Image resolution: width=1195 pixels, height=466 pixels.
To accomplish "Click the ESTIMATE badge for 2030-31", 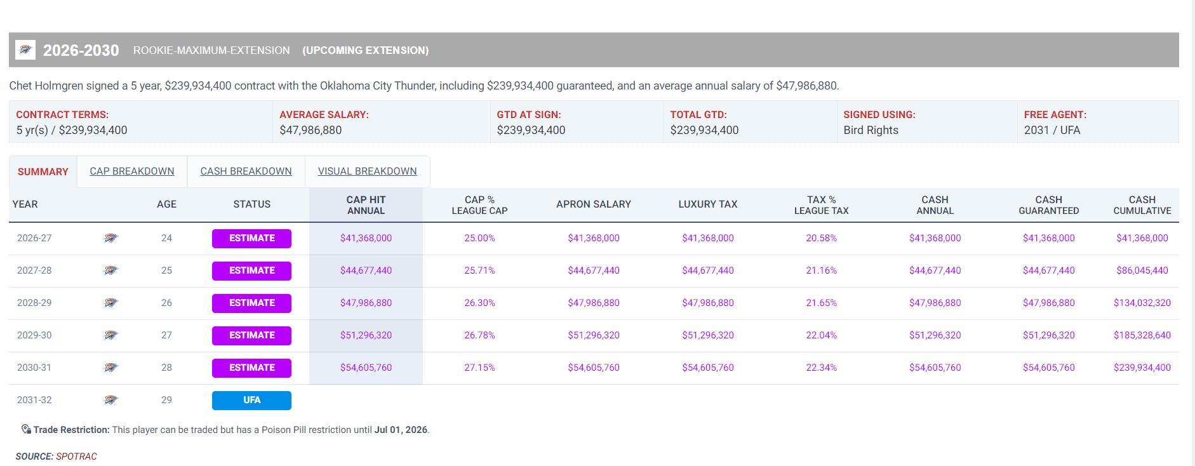I will pyautogui.click(x=251, y=368).
